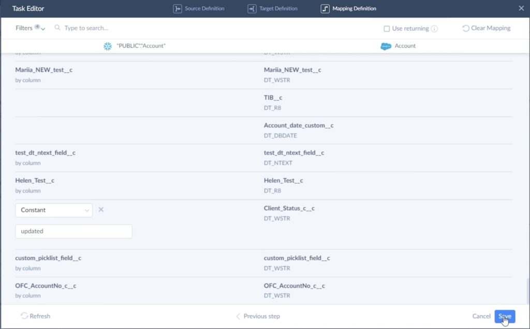Click the Mapping Definition step icon
Screen dimensions: 530x329
(325, 8)
